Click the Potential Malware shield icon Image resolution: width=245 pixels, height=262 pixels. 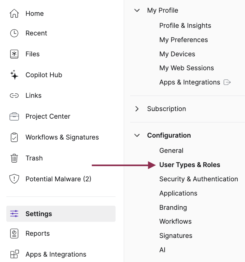(14, 179)
